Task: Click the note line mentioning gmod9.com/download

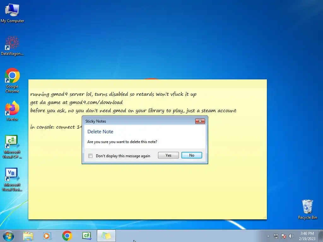Action: tap(76, 102)
